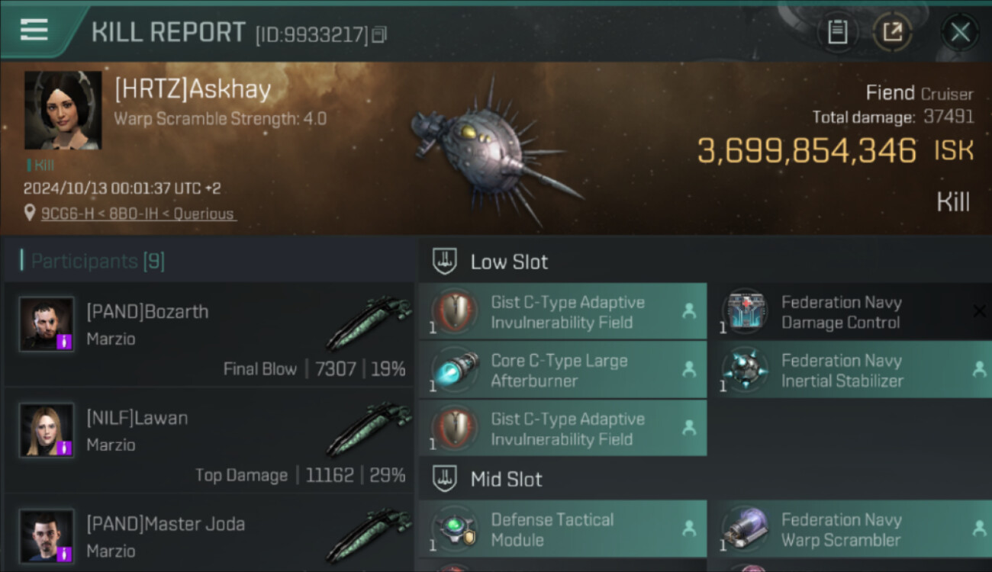This screenshot has width=992, height=572.
Task: Select the Core C-Type Large Afterburner icon
Action: (x=455, y=370)
